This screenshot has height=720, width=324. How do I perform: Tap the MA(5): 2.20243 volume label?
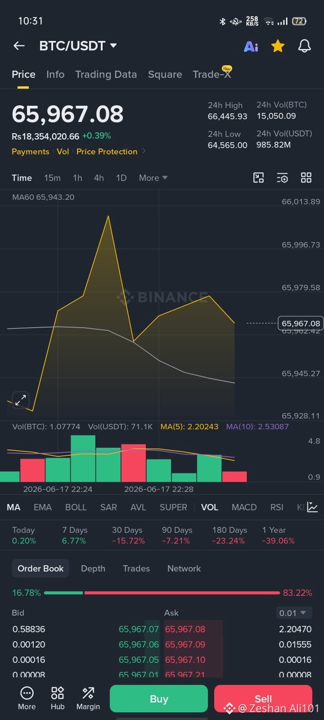189,427
